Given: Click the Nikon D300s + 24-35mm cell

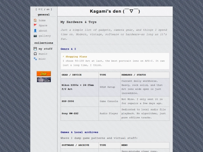Looking at the screenshot, I should 80,87.
